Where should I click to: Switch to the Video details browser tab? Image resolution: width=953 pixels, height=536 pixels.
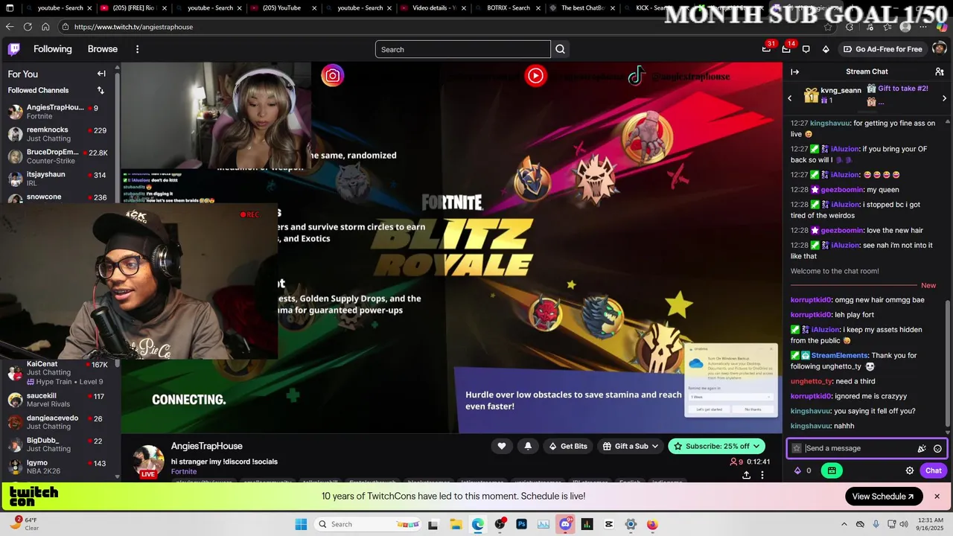[433, 8]
